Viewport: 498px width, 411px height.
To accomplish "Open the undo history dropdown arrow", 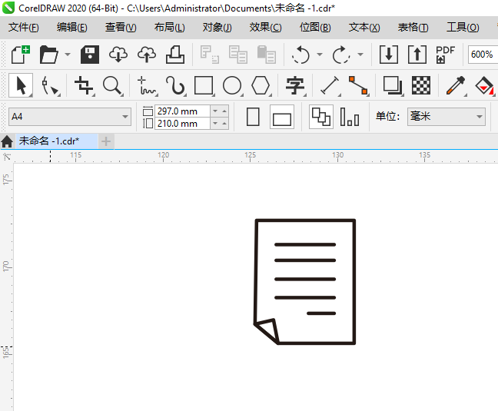I will point(320,55).
